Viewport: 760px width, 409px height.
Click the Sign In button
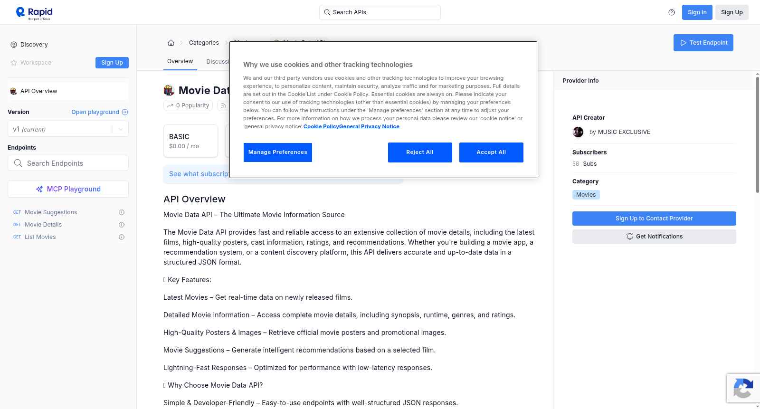697,12
